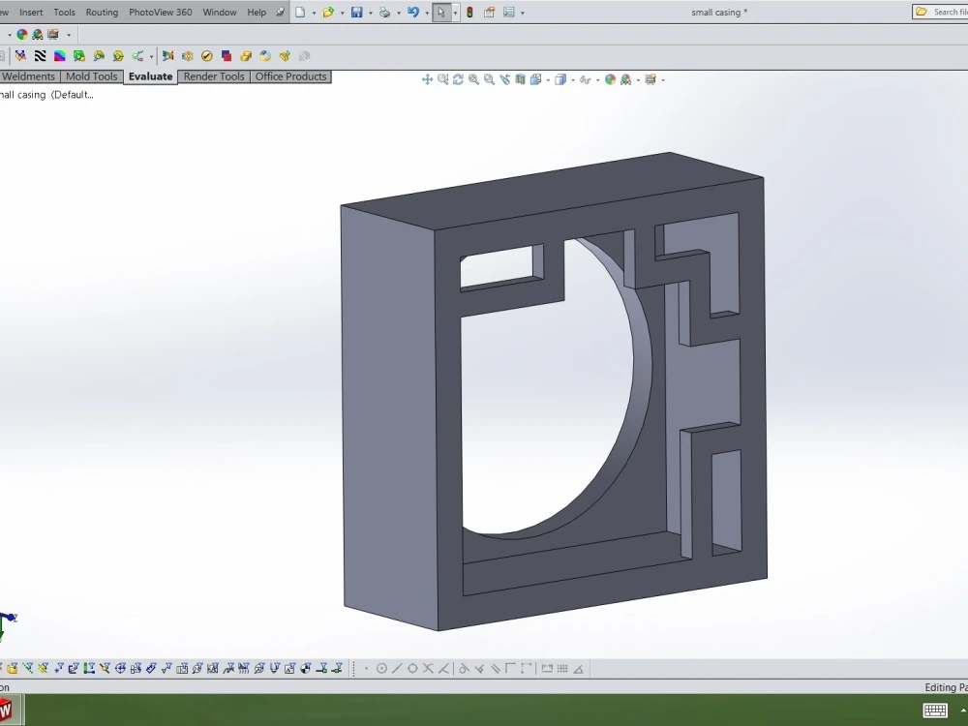Click the Apply Scene icon in view toolbar

pos(626,79)
